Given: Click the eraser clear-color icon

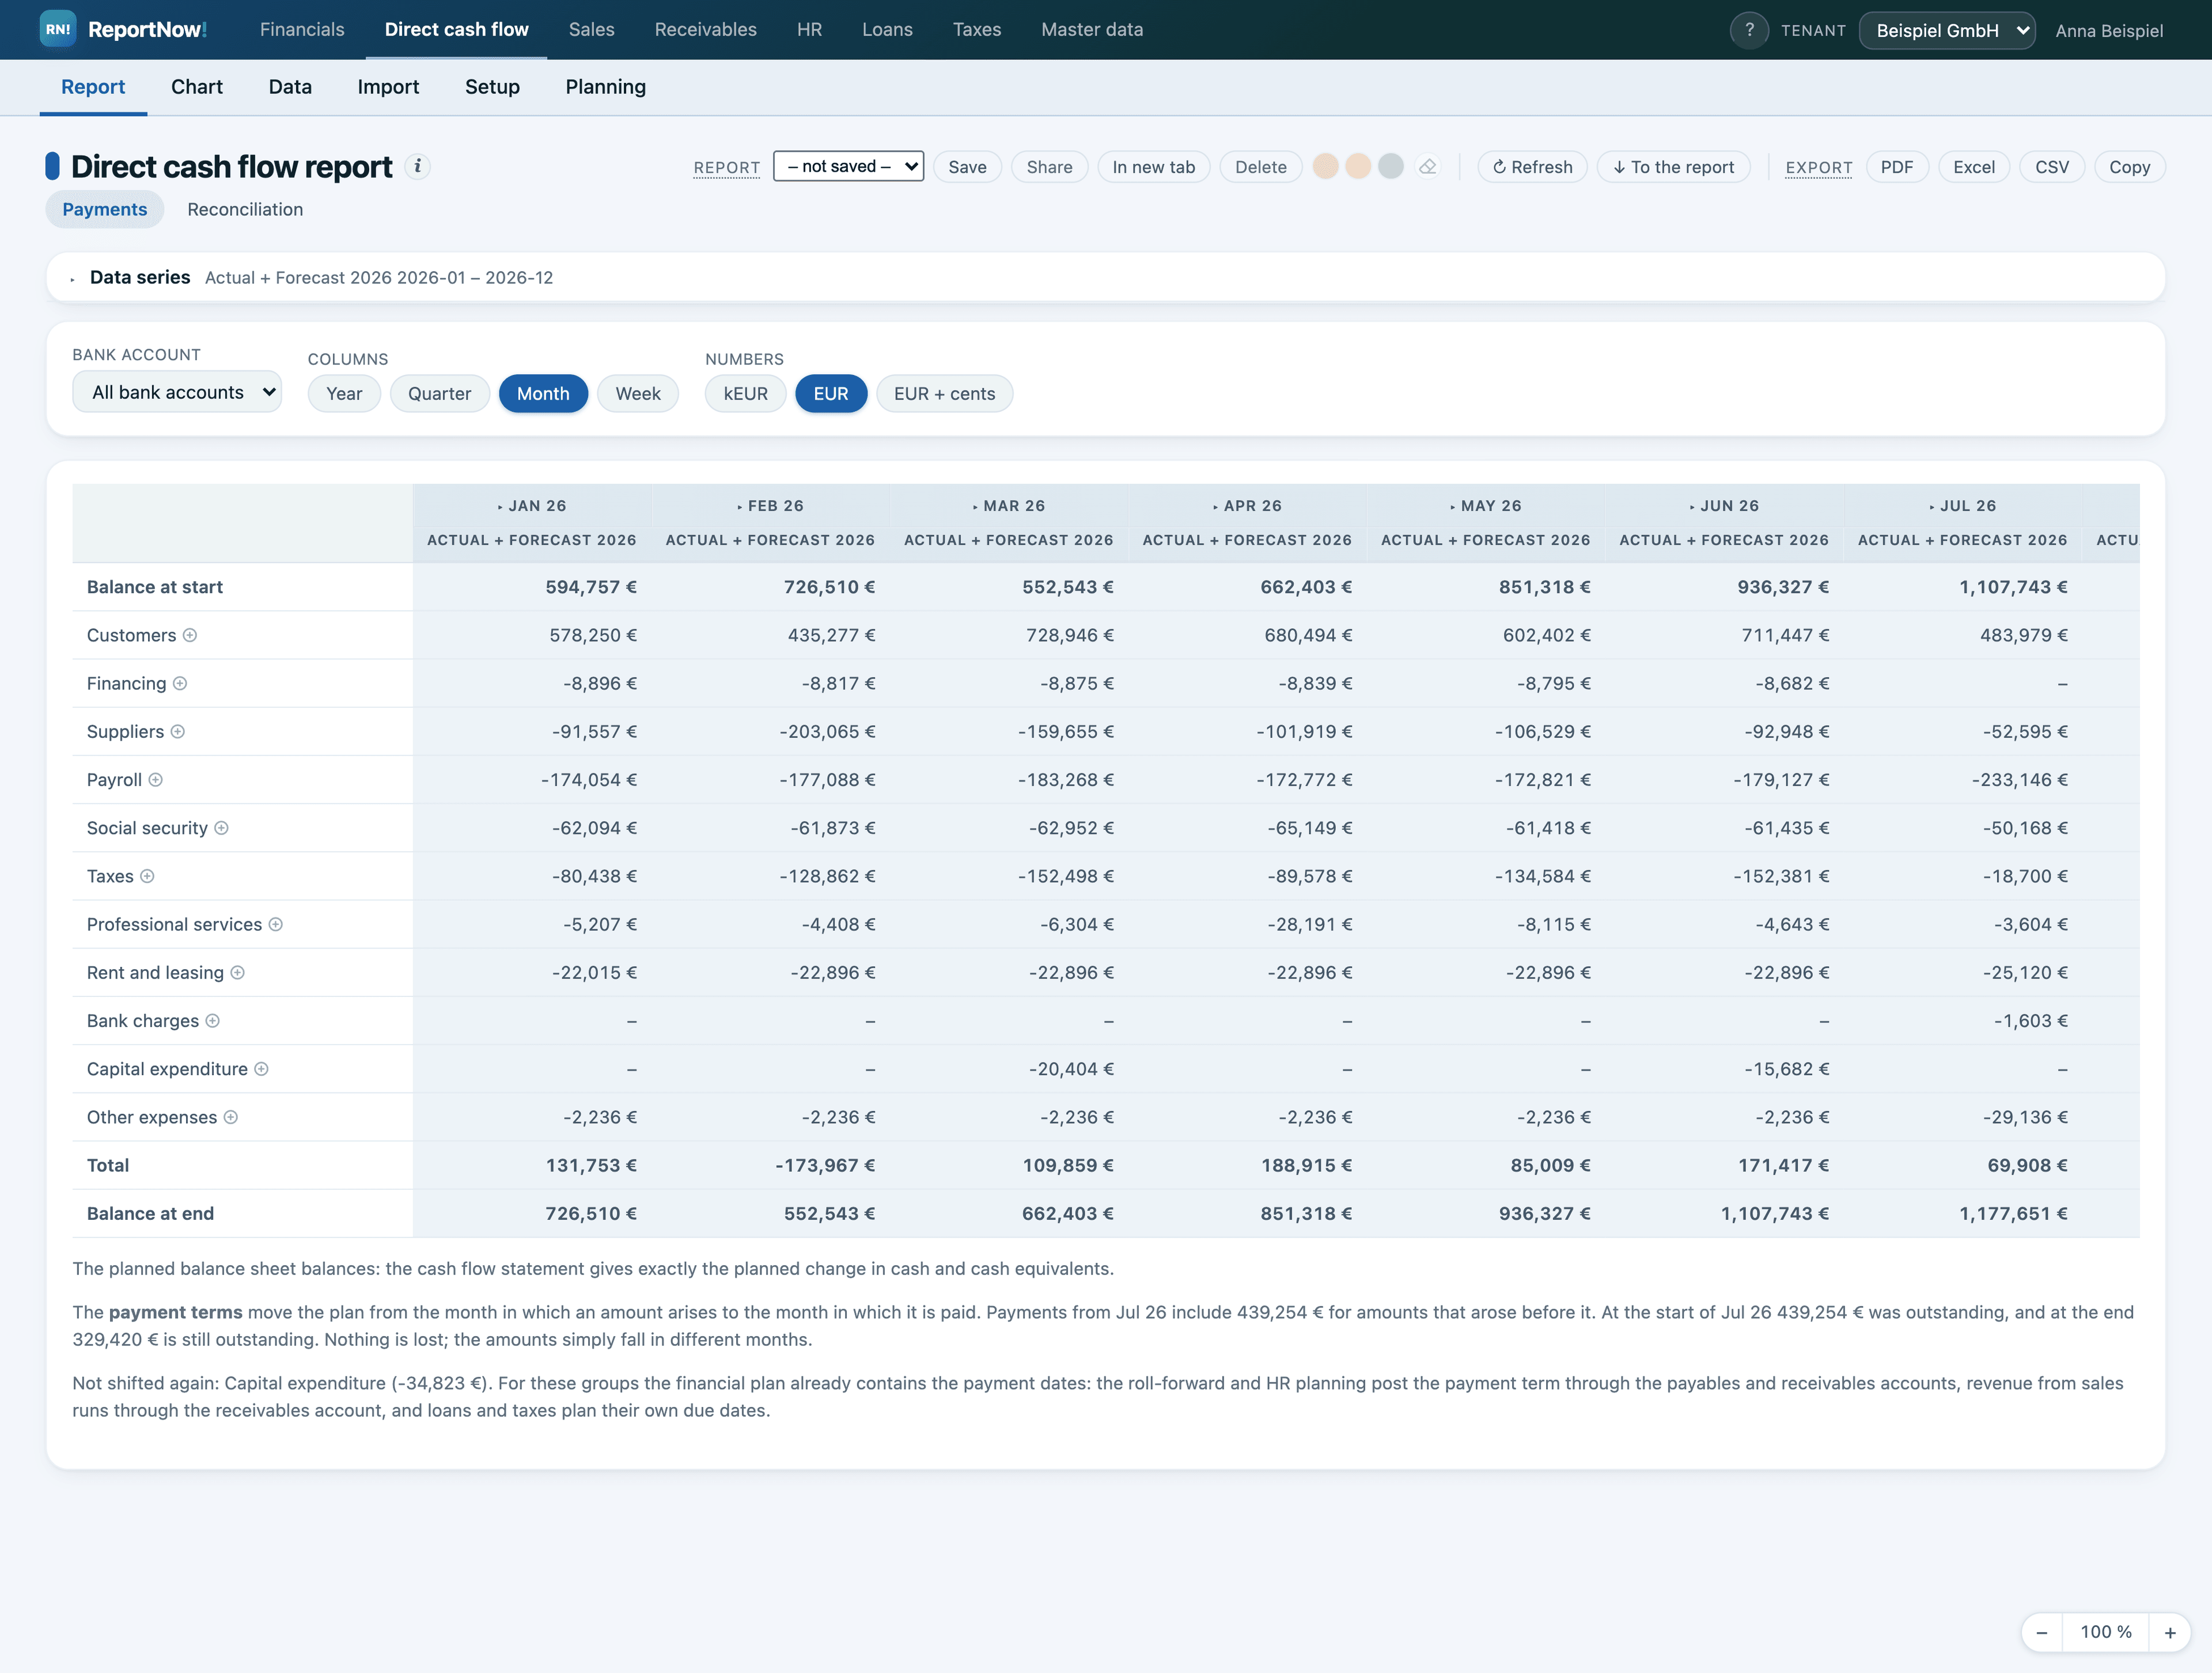Looking at the screenshot, I should point(1428,167).
